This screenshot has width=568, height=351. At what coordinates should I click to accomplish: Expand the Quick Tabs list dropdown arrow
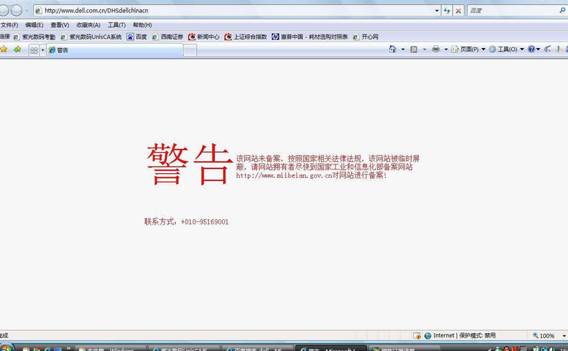coord(42,50)
